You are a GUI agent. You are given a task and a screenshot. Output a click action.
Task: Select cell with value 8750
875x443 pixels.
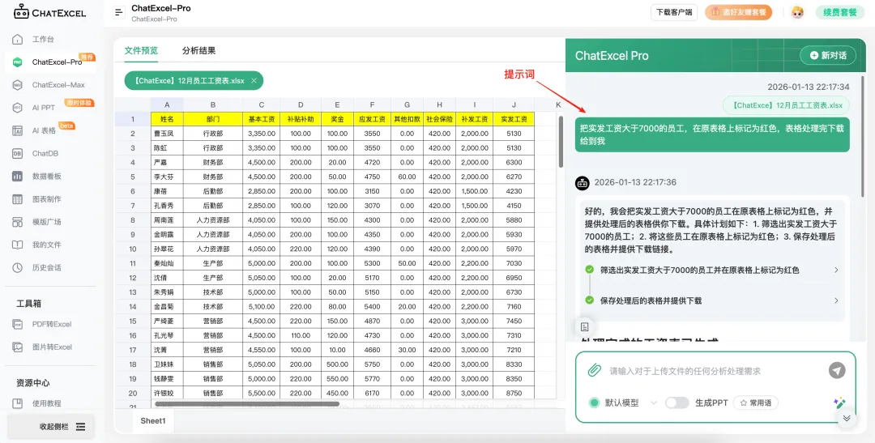point(514,394)
